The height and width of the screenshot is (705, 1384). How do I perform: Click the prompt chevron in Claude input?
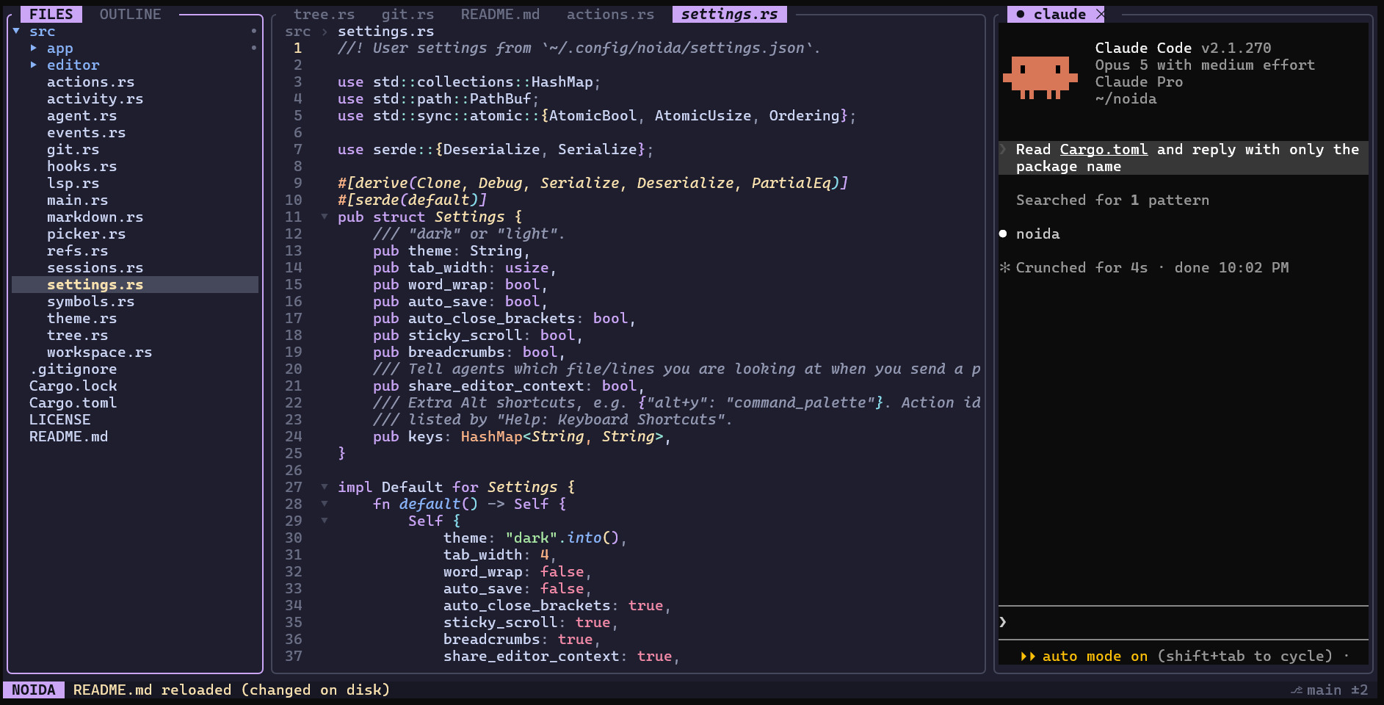coord(1003,622)
